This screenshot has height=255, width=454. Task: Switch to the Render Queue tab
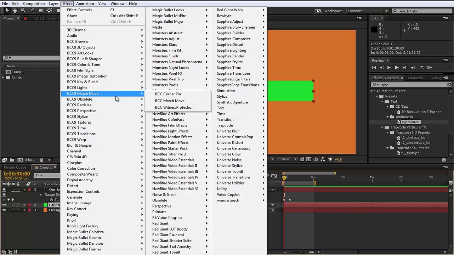pos(15,168)
